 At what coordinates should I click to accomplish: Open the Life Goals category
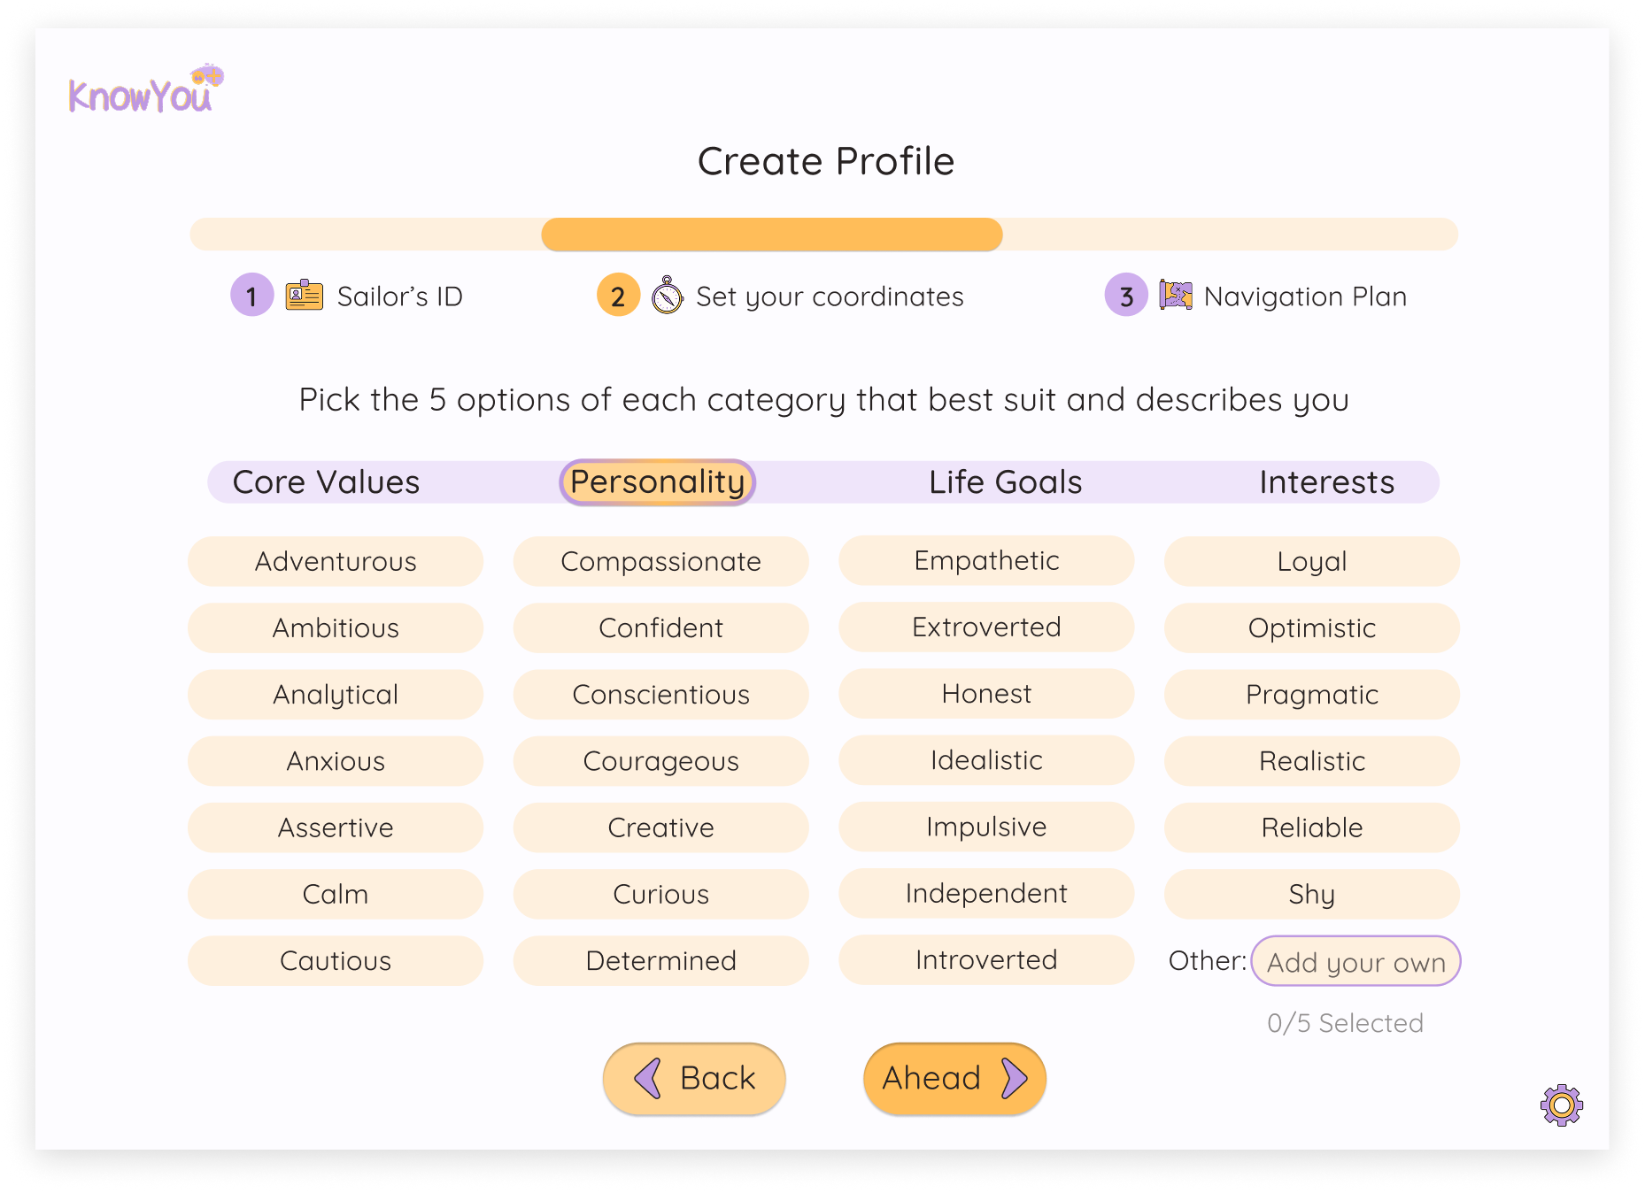(x=1004, y=481)
